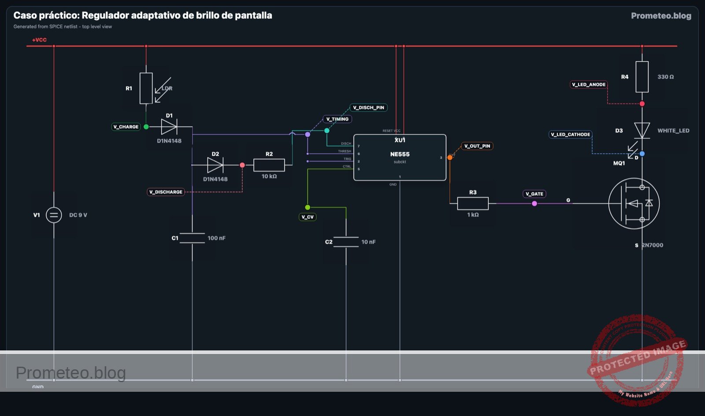Click the green V_CHARGE node dot
705x416 pixels.
[x=146, y=127]
